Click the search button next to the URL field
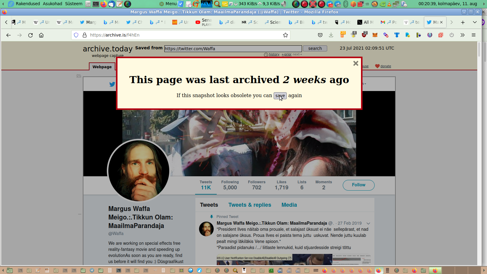Image resolution: width=487 pixels, height=274 pixels. (315, 48)
